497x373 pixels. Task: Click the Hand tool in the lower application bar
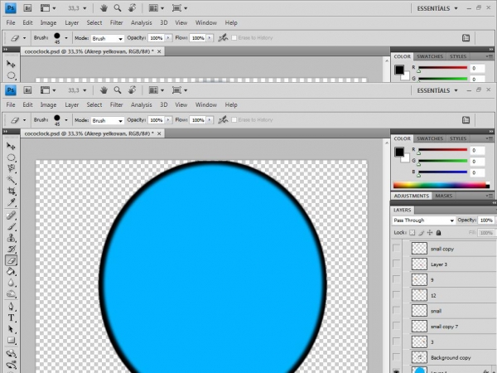point(104,90)
